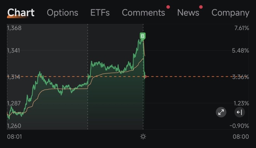Tap the red current price dot
This screenshot has width=256, height=148.
145,77
